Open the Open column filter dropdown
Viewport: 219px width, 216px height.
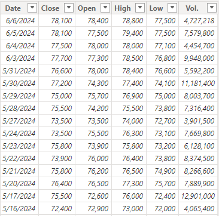point(105,8)
